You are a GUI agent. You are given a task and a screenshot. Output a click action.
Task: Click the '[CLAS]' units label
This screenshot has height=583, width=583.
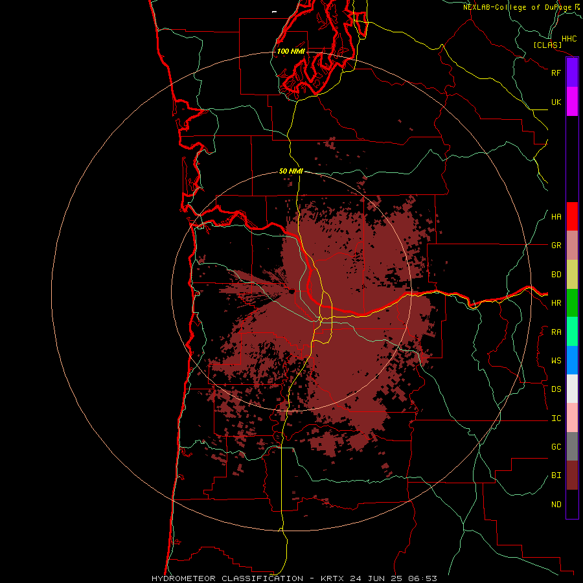(547, 45)
